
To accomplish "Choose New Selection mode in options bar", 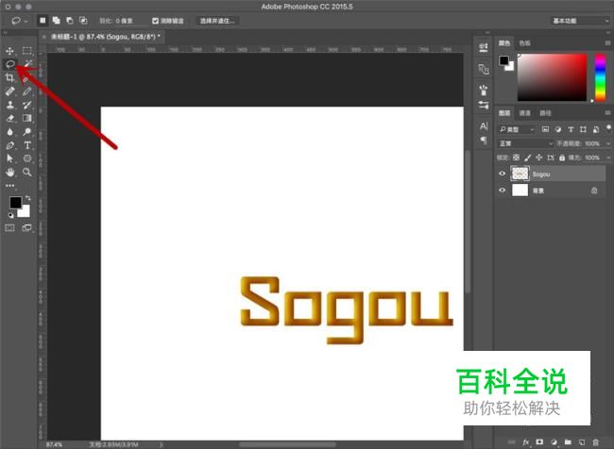I will pyautogui.click(x=43, y=21).
